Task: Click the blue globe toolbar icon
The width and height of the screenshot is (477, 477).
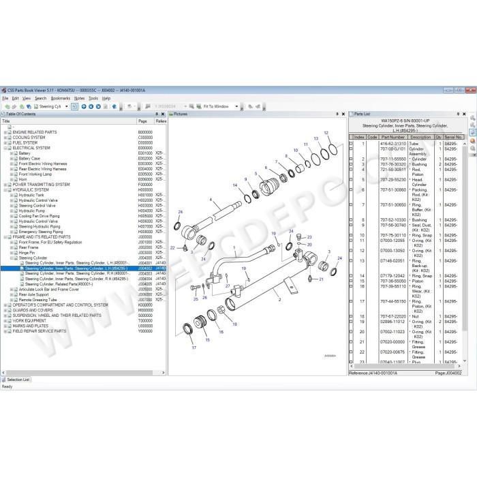Action: tap(114, 106)
